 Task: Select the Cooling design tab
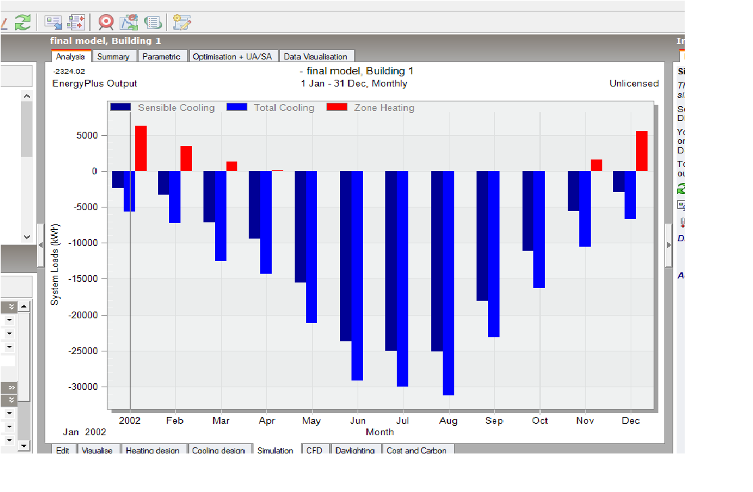click(218, 449)
